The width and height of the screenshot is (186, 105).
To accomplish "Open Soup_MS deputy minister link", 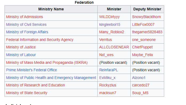I will click(140, 93).
